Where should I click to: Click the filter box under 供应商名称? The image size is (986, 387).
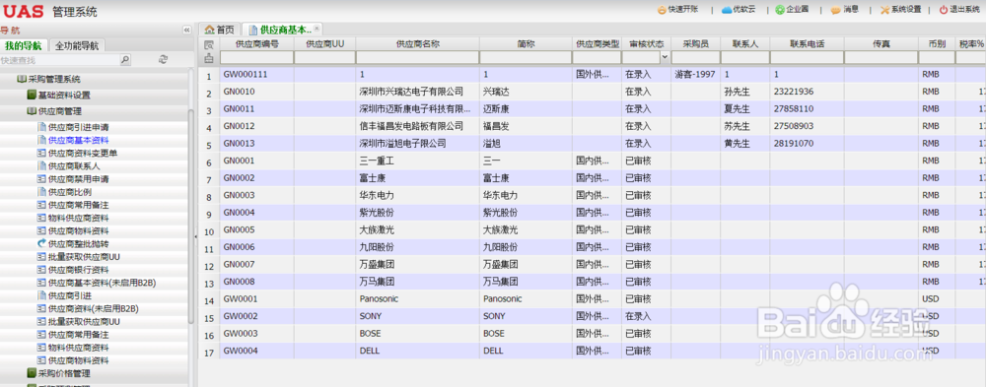tap(417, 57)
